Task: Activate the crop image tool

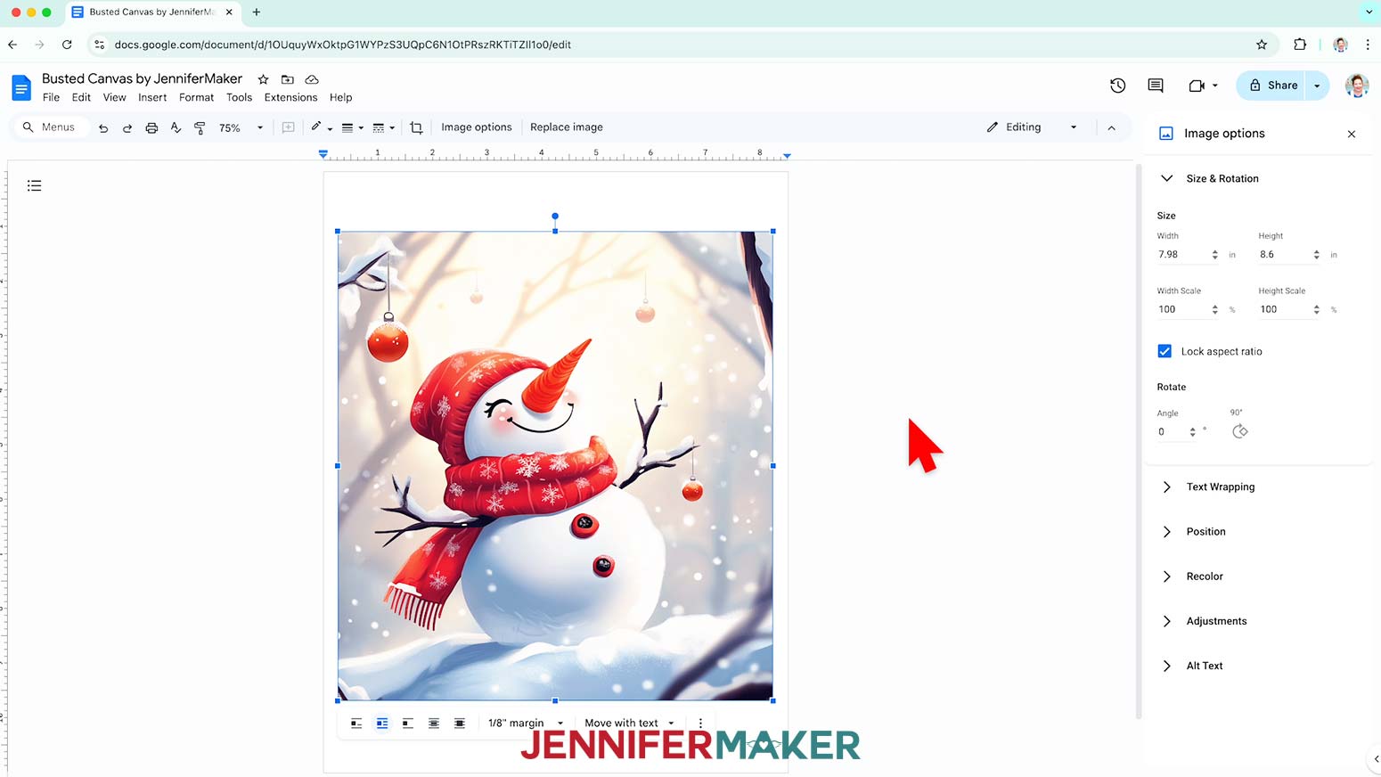Action: pos(416,127)
